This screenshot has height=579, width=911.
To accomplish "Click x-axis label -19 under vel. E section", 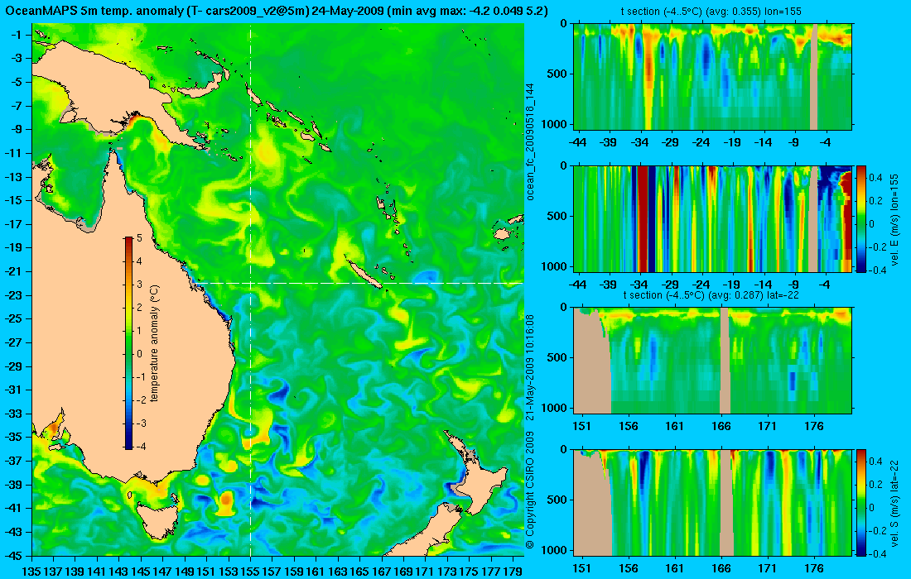I will coord(733,285).
